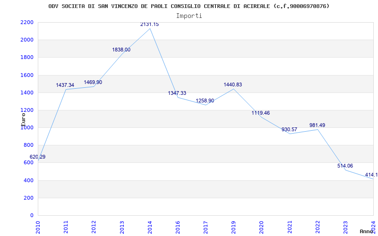Viewport: 378px width, 236px height.
Task: Click x-axis year 2020
Action: point(262,227)
